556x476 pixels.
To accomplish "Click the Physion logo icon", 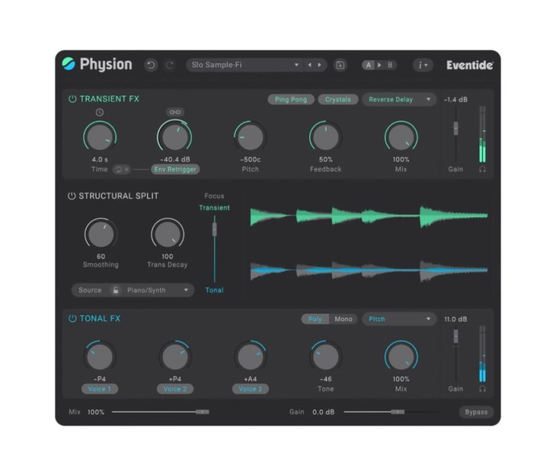I will (67, 65).
